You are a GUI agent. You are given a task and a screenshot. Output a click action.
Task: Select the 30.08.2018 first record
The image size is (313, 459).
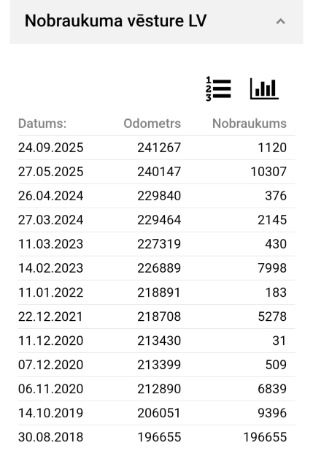point(156,437)
